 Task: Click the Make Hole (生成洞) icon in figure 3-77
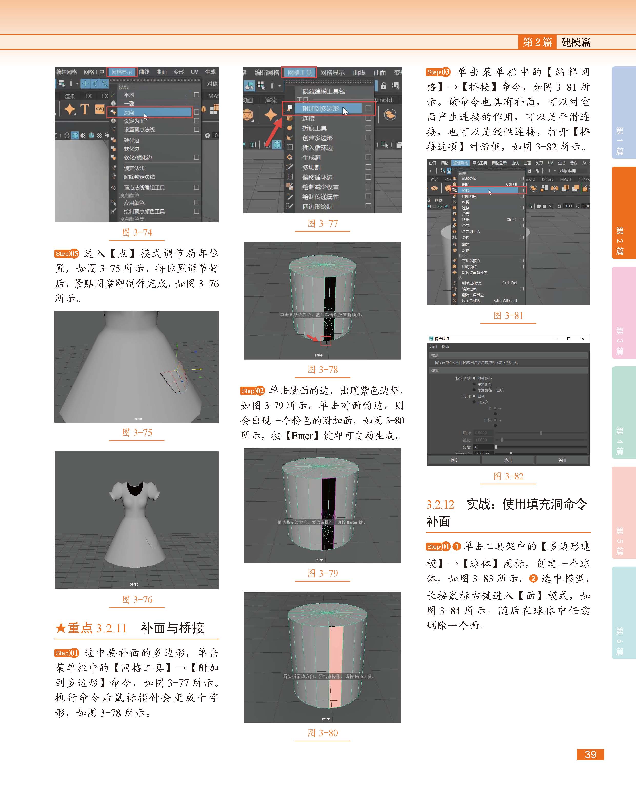[289, 157]
